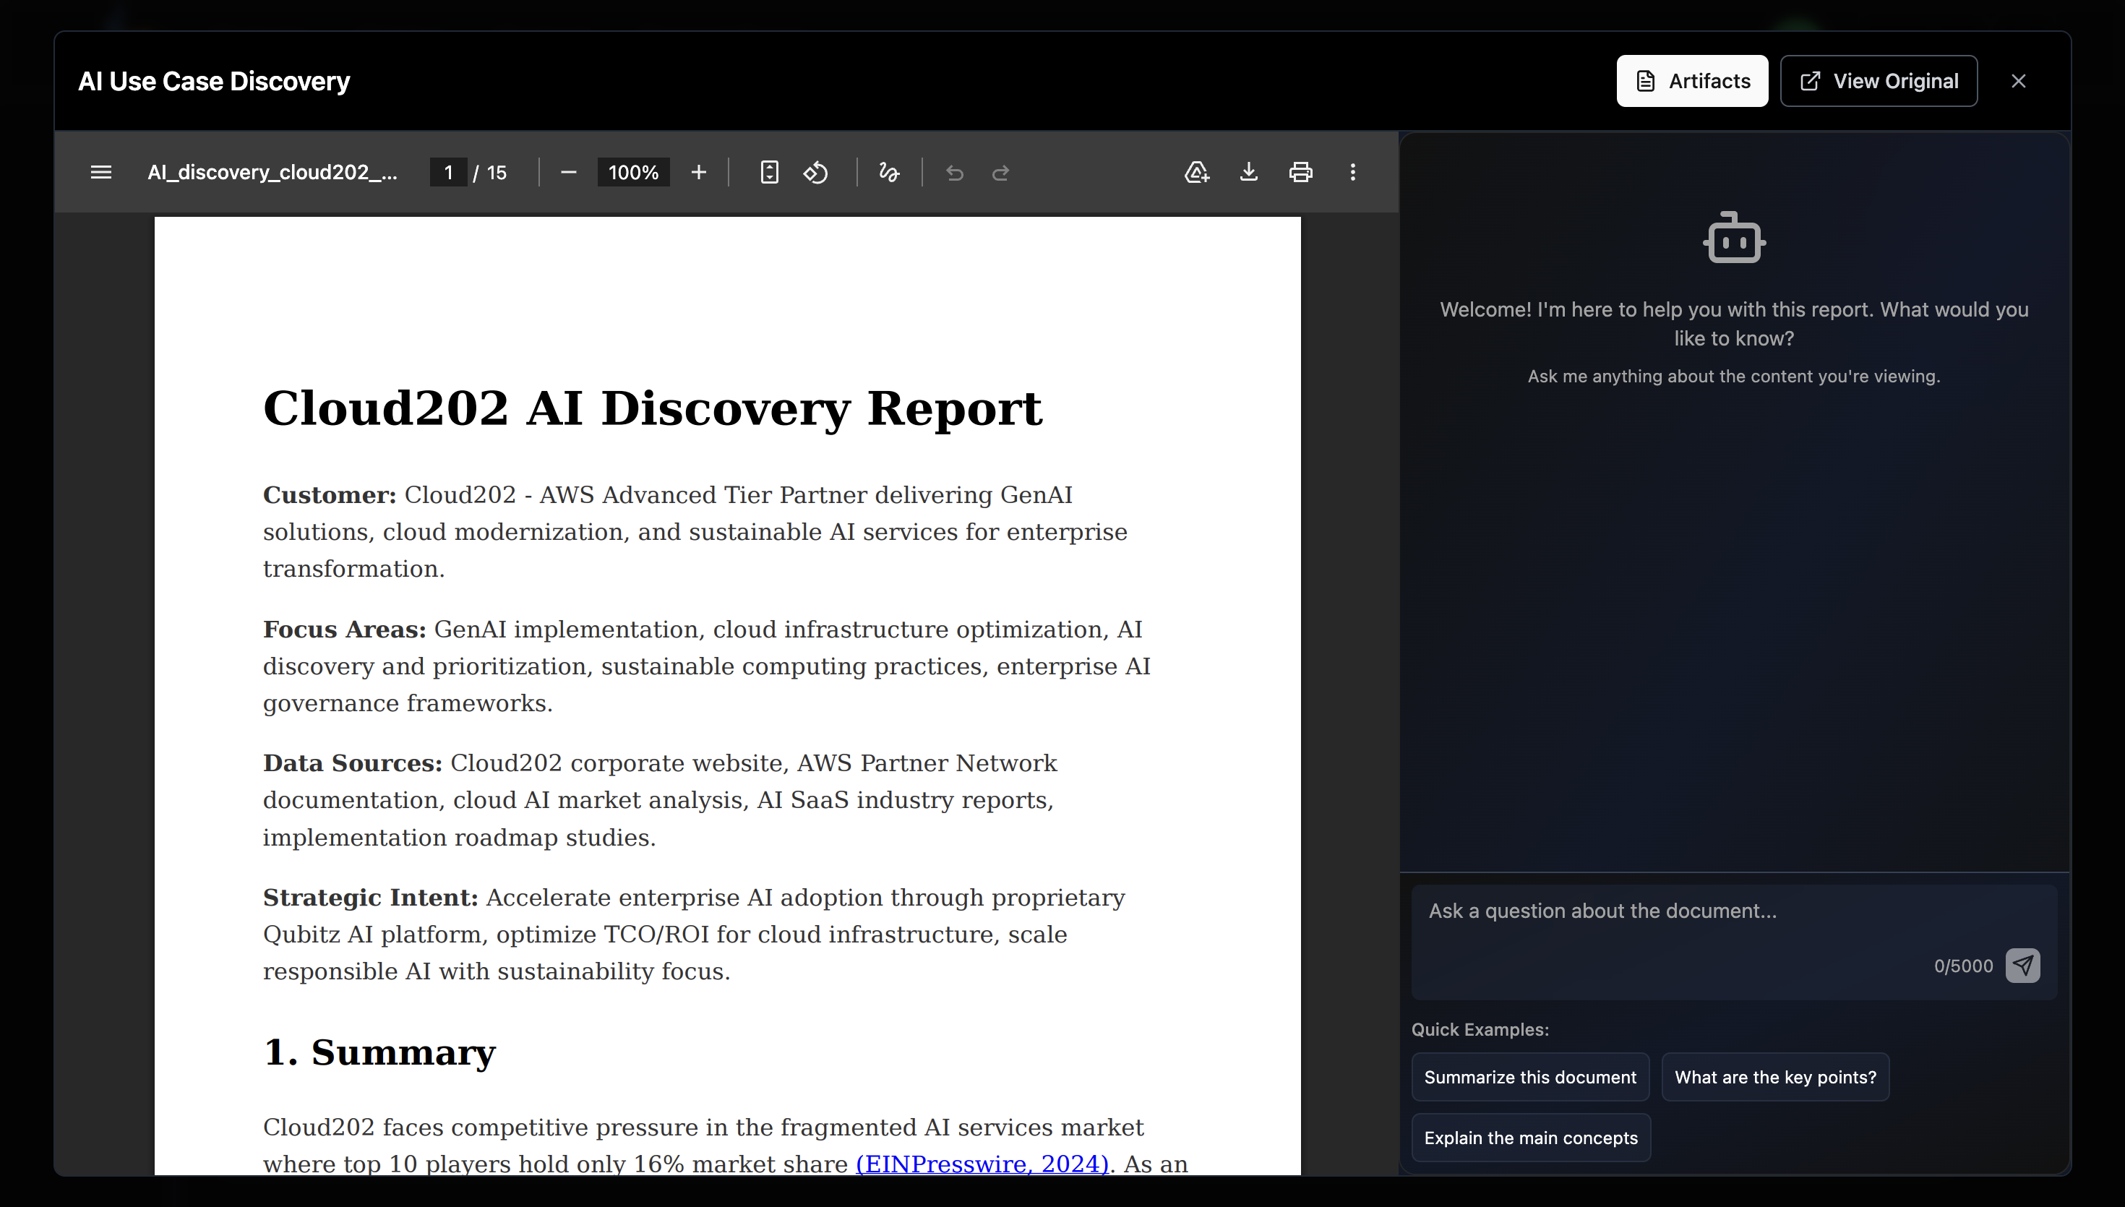Rotate the document counterclockwise
Viewport: 2125px width, 1207px height.
(815, 173)
